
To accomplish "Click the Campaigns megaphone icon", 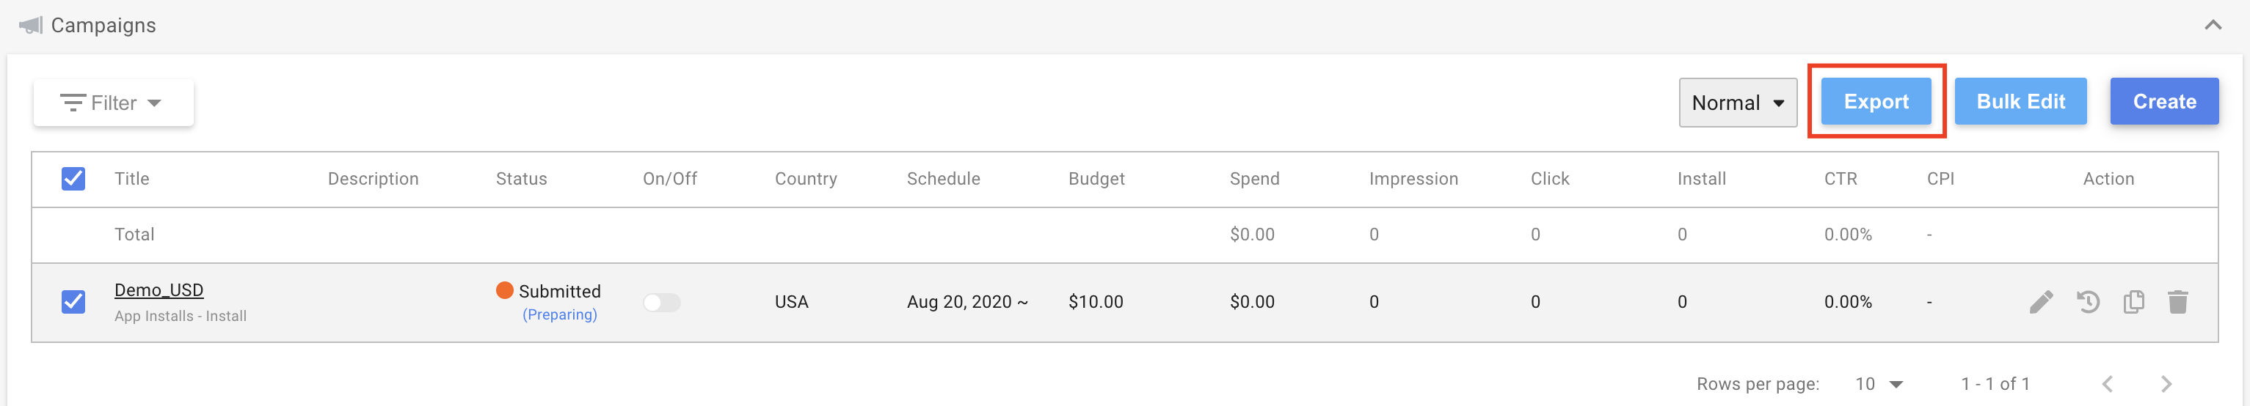I will pyautogui.click(x=31, y=26).
